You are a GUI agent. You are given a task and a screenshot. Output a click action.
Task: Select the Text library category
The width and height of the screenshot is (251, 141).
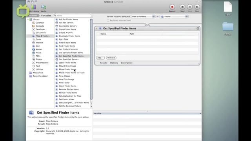(x=38, y=66)
